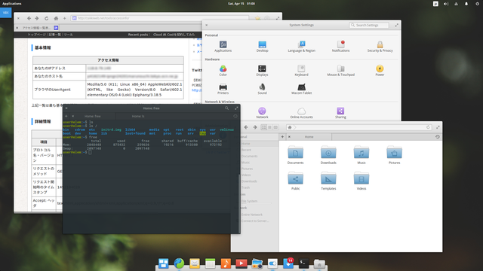Switch to the 'Home: ls' terminal tab
The height and width of the screenshot is (271, 483).
tap(138, 116)
